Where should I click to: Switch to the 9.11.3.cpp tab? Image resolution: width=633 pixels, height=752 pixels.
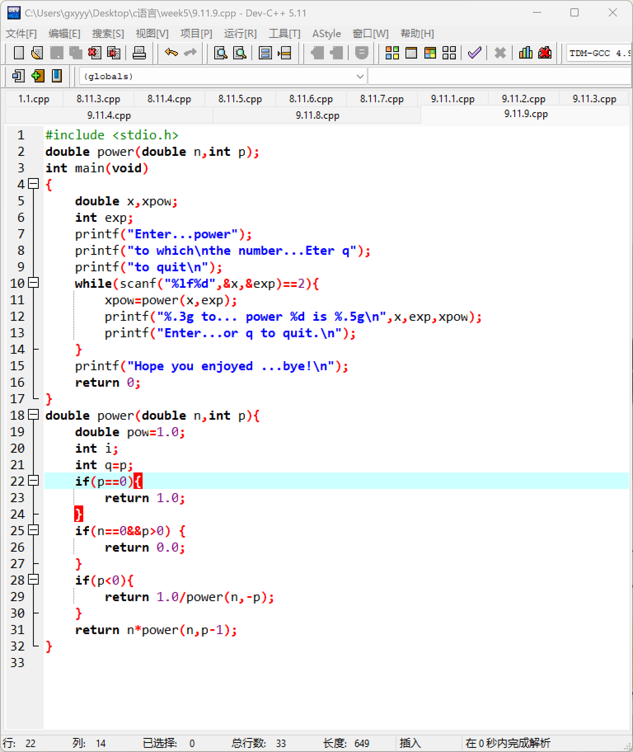click(594, 99)
